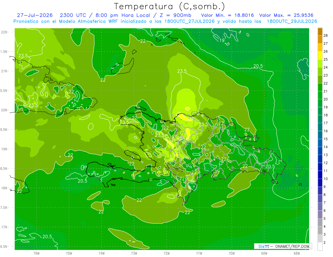Click the '70W' longitude axis label
Viewport: 333px width, 257px height.
click(231, 253)
